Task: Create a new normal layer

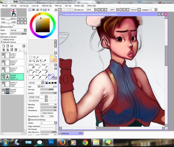Action: 3,46
